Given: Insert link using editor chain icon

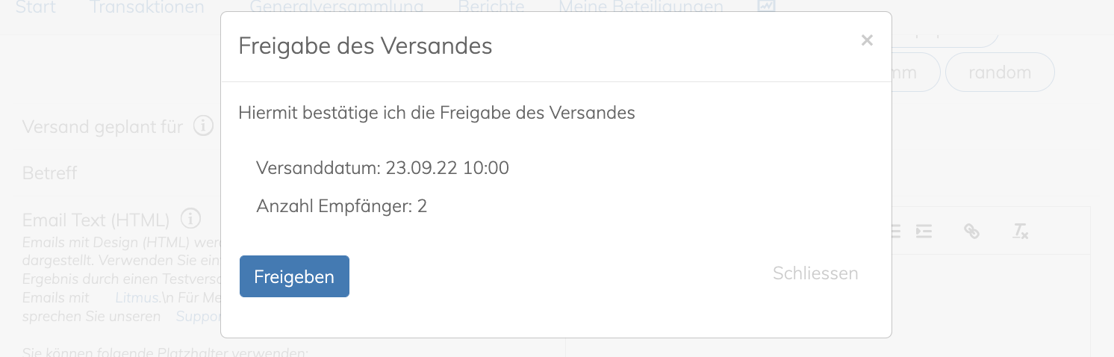Looking at the screenshot, I should pos(971,231).
